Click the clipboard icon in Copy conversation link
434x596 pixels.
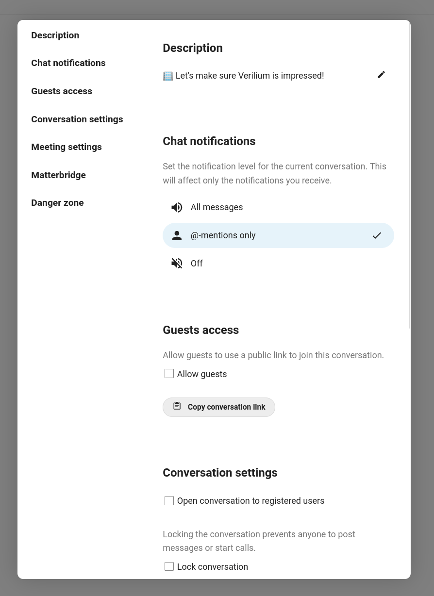click(177, 406)
